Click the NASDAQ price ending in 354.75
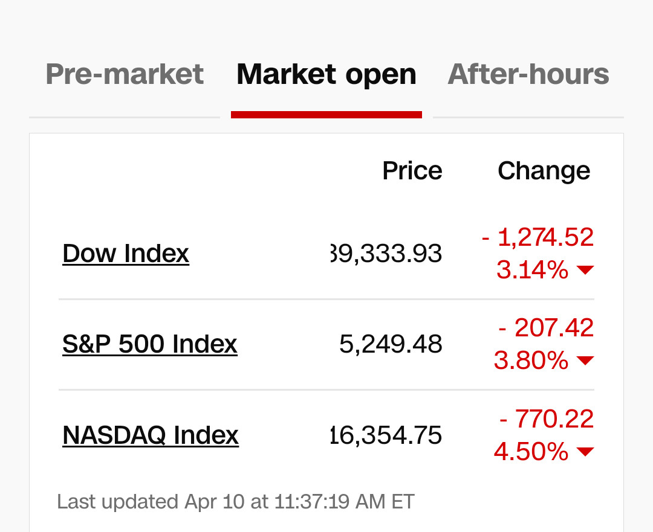The height and width of the screenshot is (532, 653). pos(387,435)
